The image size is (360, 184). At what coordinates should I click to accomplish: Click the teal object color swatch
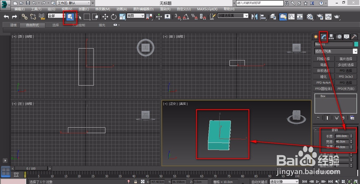tap(356, 44)
